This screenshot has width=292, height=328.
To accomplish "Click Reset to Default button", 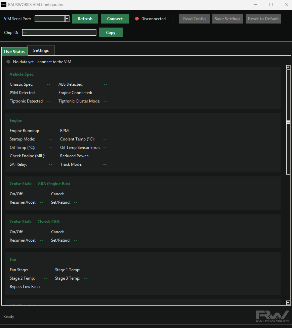I will pyautogui.click(x=263, y=18).
